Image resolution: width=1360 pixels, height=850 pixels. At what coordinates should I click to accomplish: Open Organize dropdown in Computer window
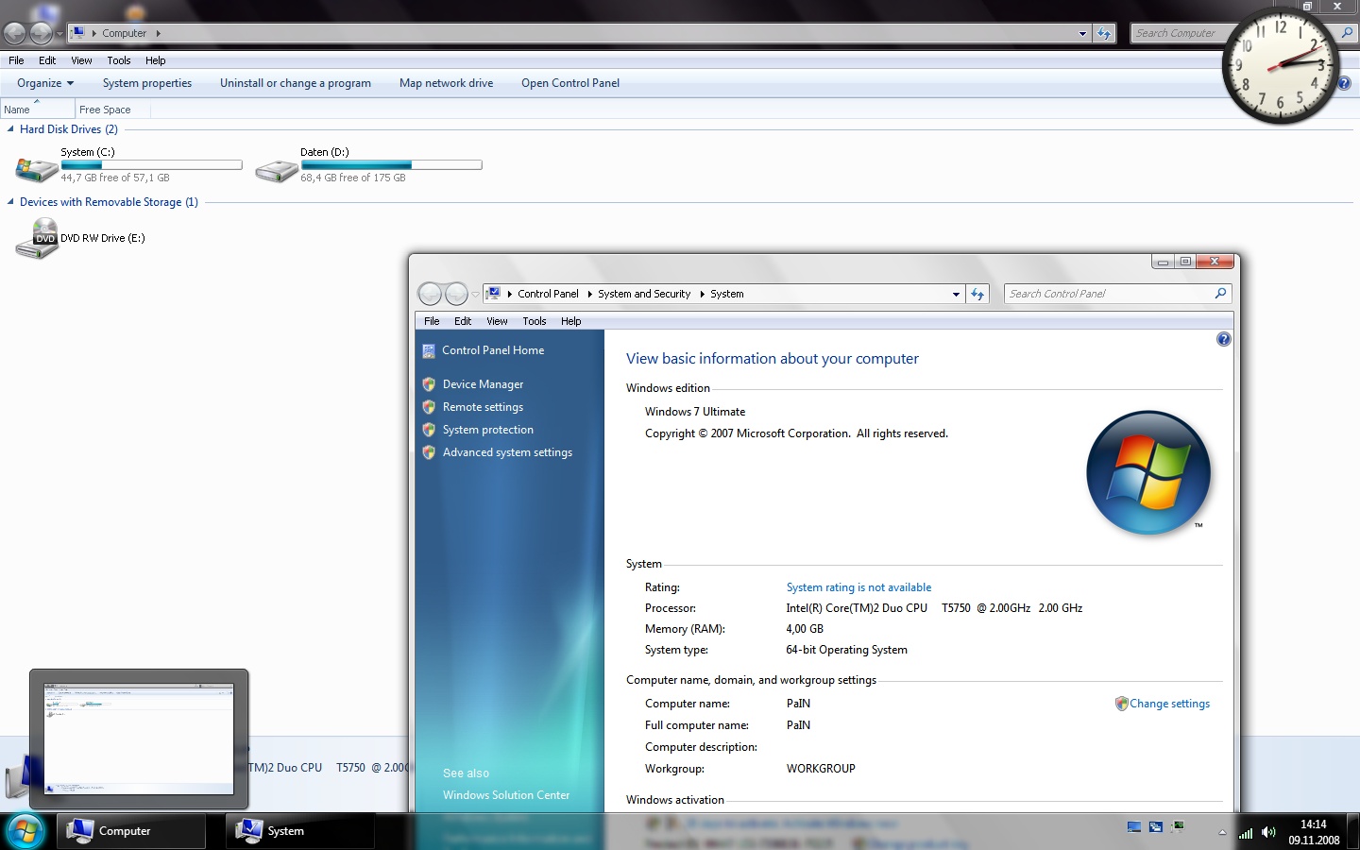point(45,83)
